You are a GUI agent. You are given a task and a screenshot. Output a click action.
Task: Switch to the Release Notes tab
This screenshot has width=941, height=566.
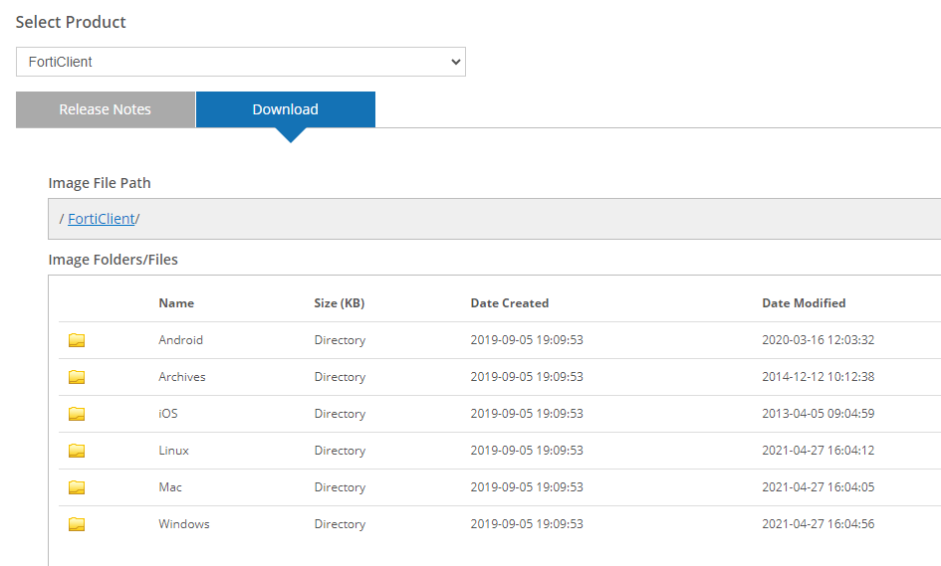105,109
